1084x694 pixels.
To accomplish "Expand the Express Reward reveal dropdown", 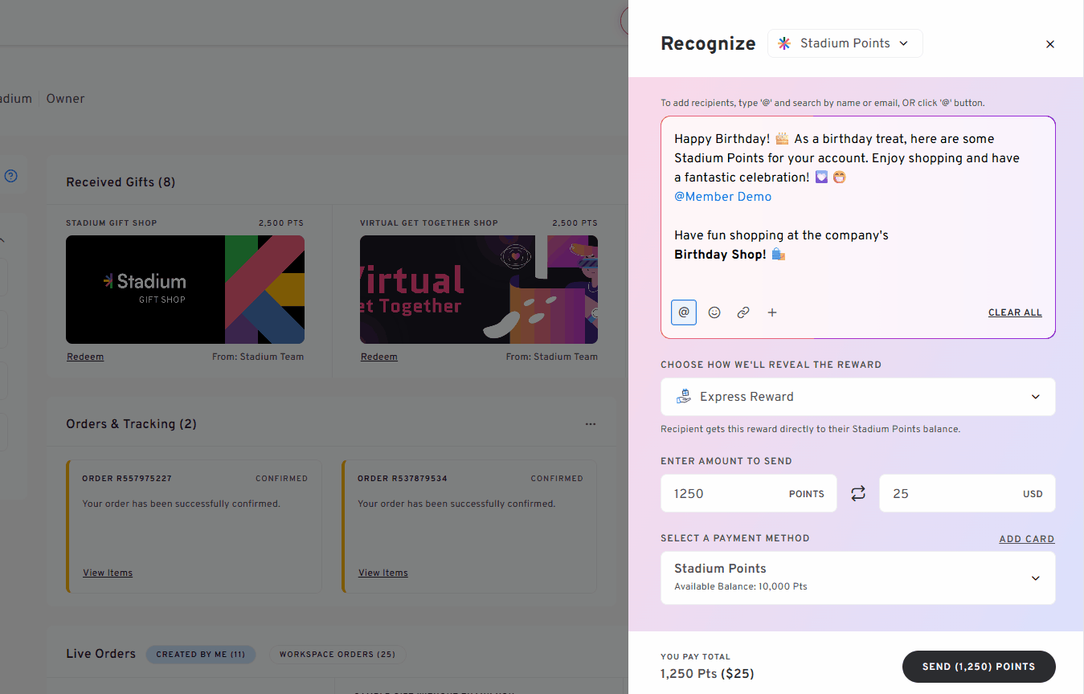I will 858,397.
